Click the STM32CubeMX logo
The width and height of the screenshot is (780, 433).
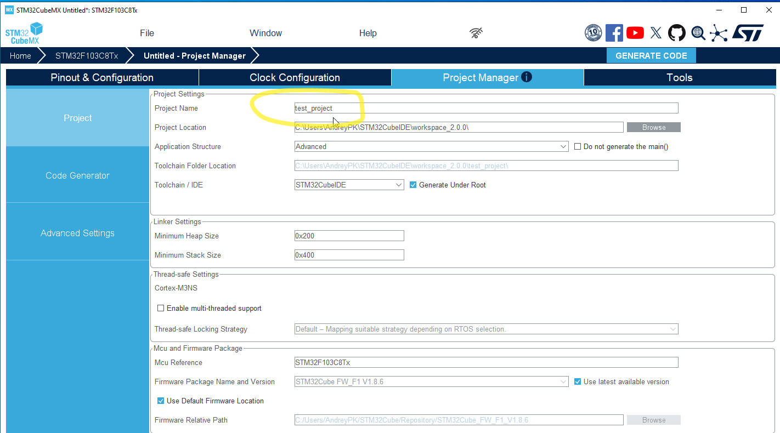(x=24, y=33)
